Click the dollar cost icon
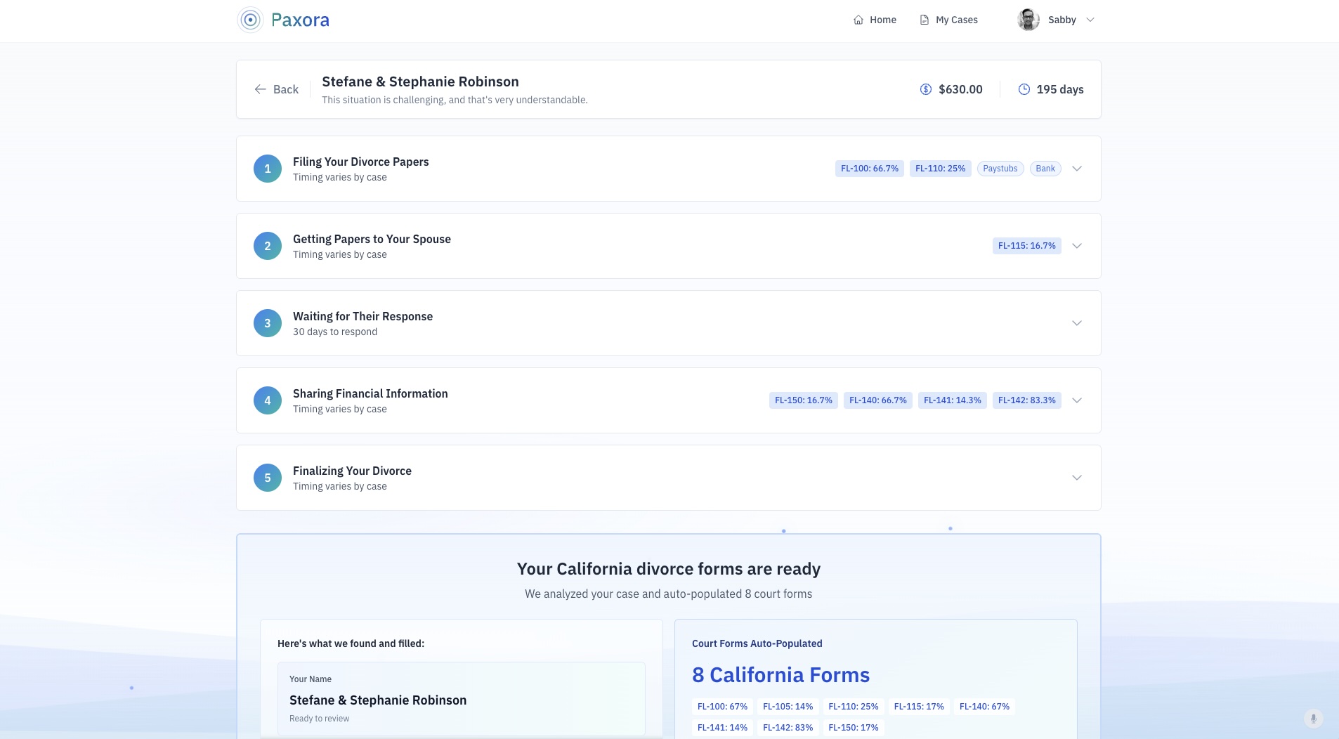Image resolution: width=1339 pixels, height=739 pixels. 926,89
